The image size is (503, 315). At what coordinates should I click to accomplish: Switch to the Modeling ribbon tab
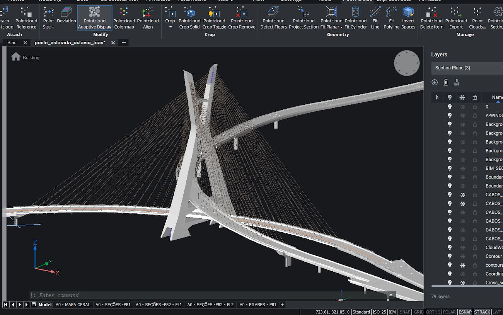tap(49, 1)
